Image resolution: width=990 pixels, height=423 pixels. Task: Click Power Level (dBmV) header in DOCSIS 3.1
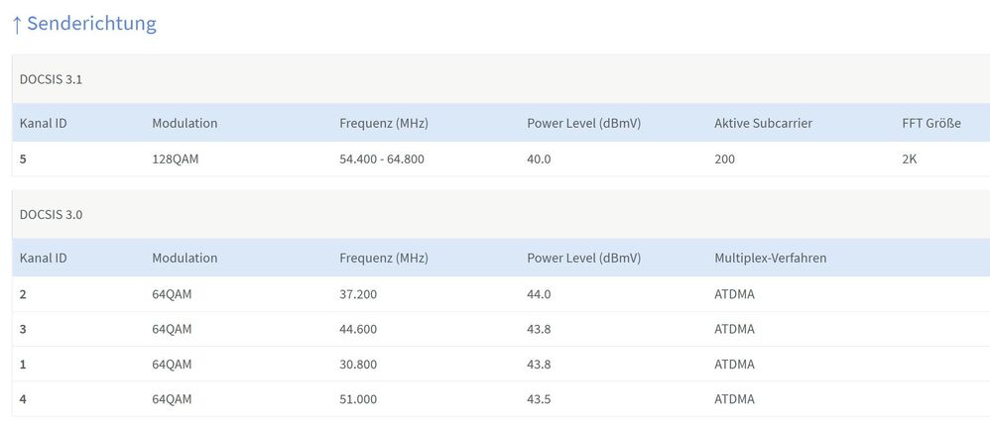click(x=584, y=123)
